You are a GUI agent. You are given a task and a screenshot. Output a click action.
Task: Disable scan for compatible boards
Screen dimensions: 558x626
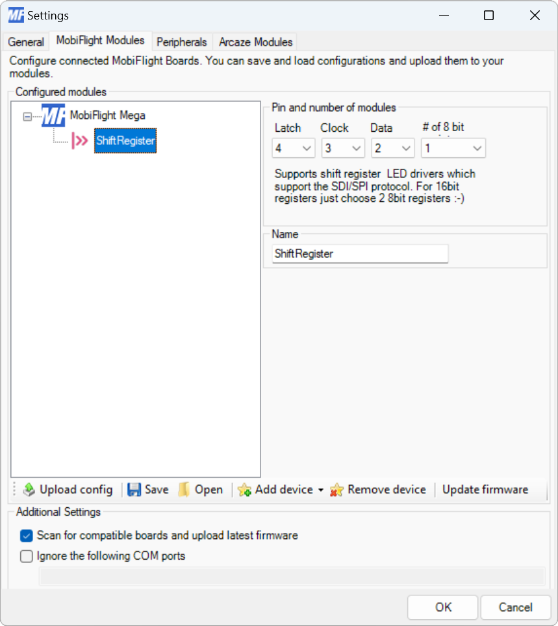coord(26,536)
